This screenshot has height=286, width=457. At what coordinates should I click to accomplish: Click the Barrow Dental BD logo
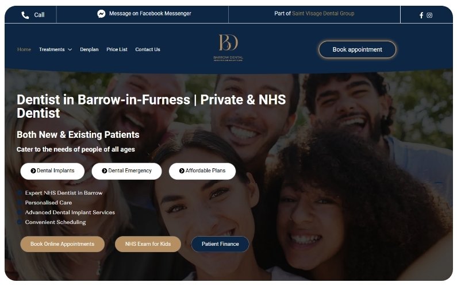click(x=228, y=48)
